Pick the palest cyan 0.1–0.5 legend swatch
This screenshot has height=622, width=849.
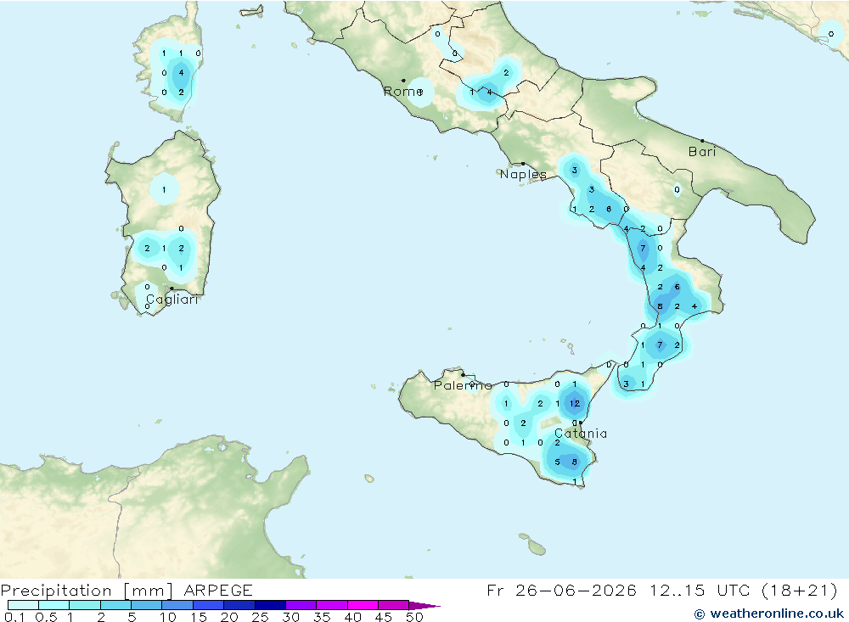[x=23, y=605]
